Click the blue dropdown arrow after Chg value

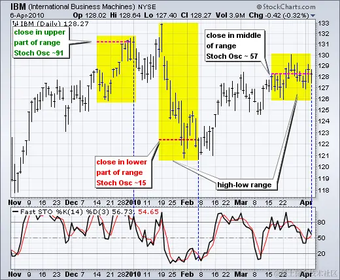pos(313,16)
